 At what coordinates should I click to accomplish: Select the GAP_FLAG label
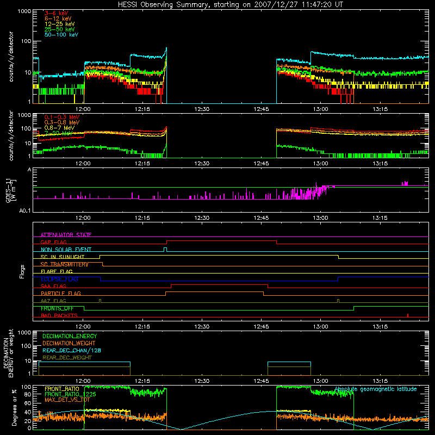coord(53,242)
